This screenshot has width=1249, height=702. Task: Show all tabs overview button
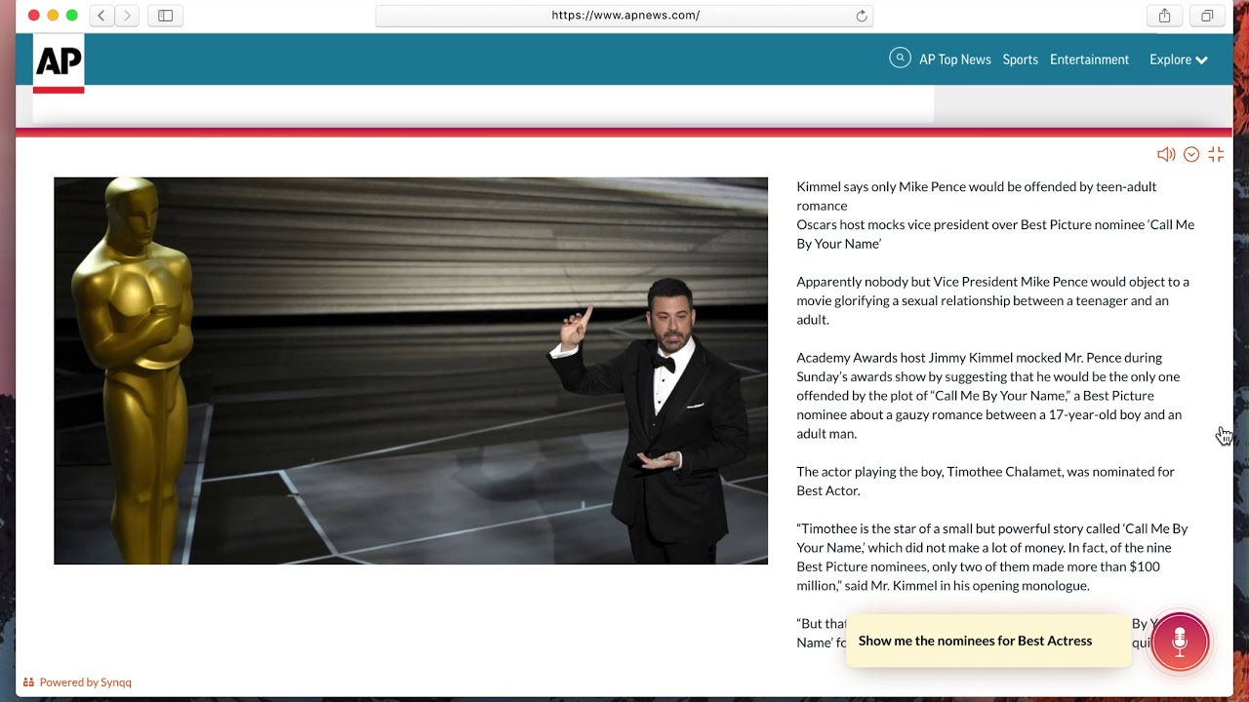1207,16
